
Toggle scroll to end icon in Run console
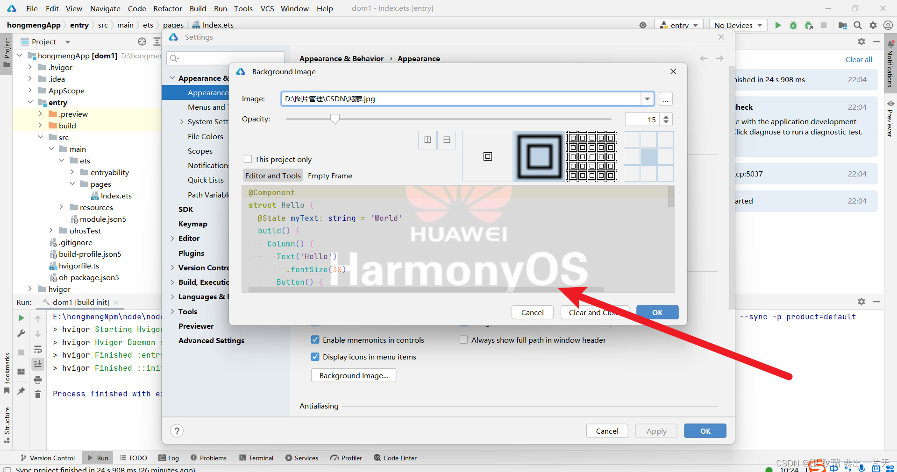coord(38,364)
